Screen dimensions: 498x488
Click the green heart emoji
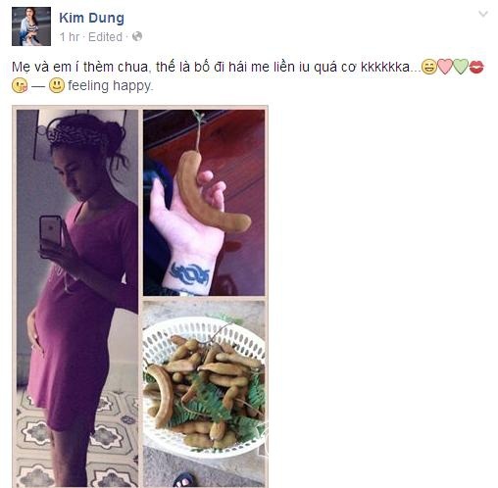(461, 67)
